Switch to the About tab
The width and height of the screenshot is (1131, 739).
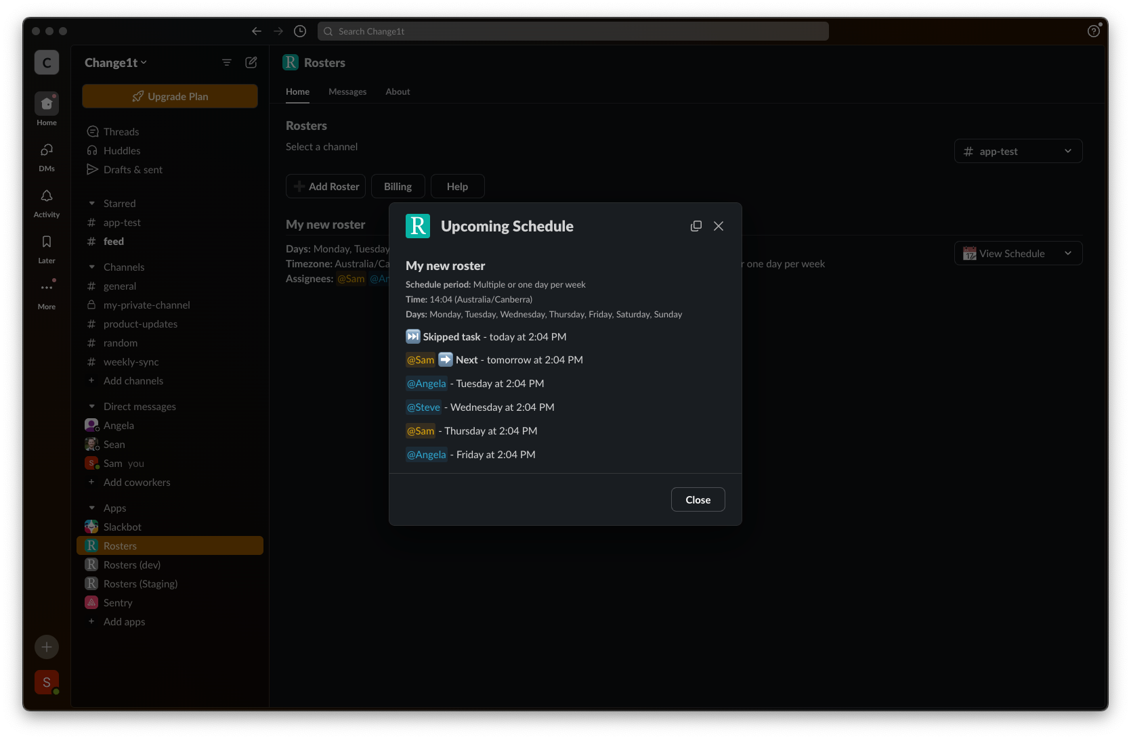398,91
